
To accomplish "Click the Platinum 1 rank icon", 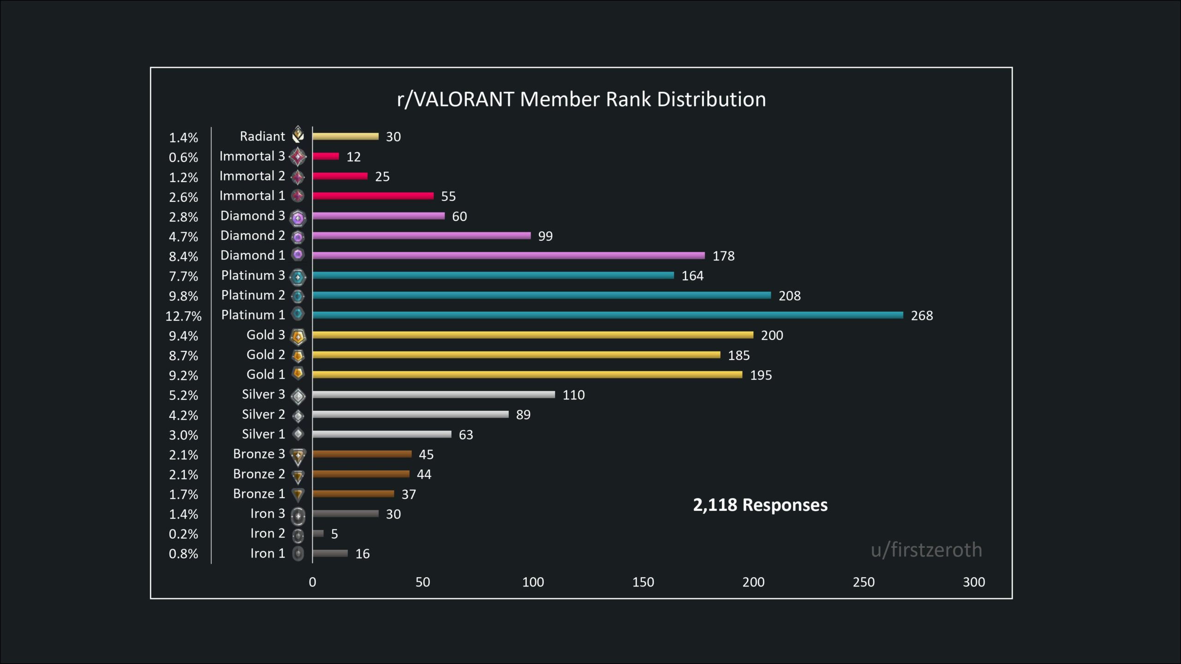I will 298,314.
